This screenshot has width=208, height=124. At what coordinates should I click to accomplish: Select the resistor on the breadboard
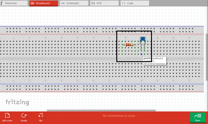click(x=129, y=45)
